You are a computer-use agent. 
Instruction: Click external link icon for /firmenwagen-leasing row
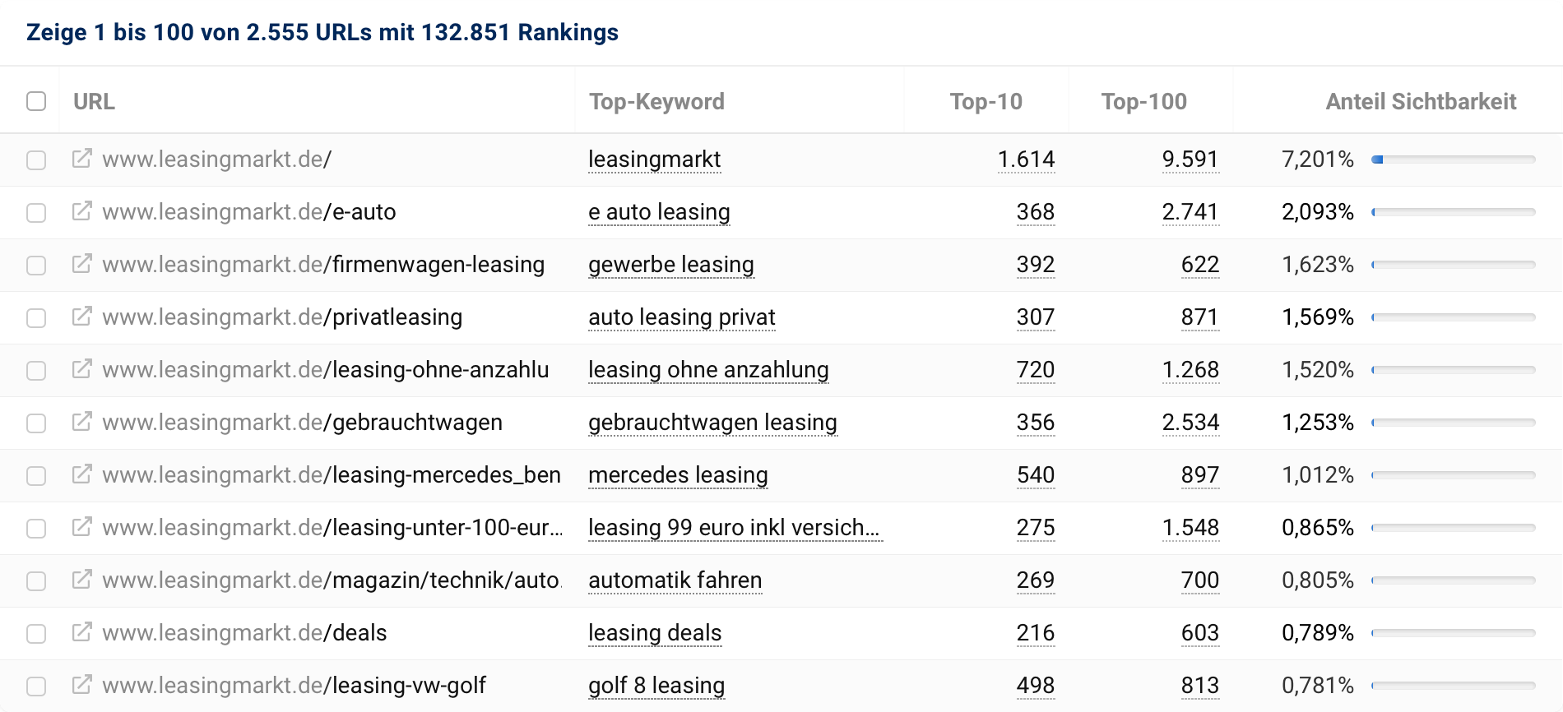81,264
